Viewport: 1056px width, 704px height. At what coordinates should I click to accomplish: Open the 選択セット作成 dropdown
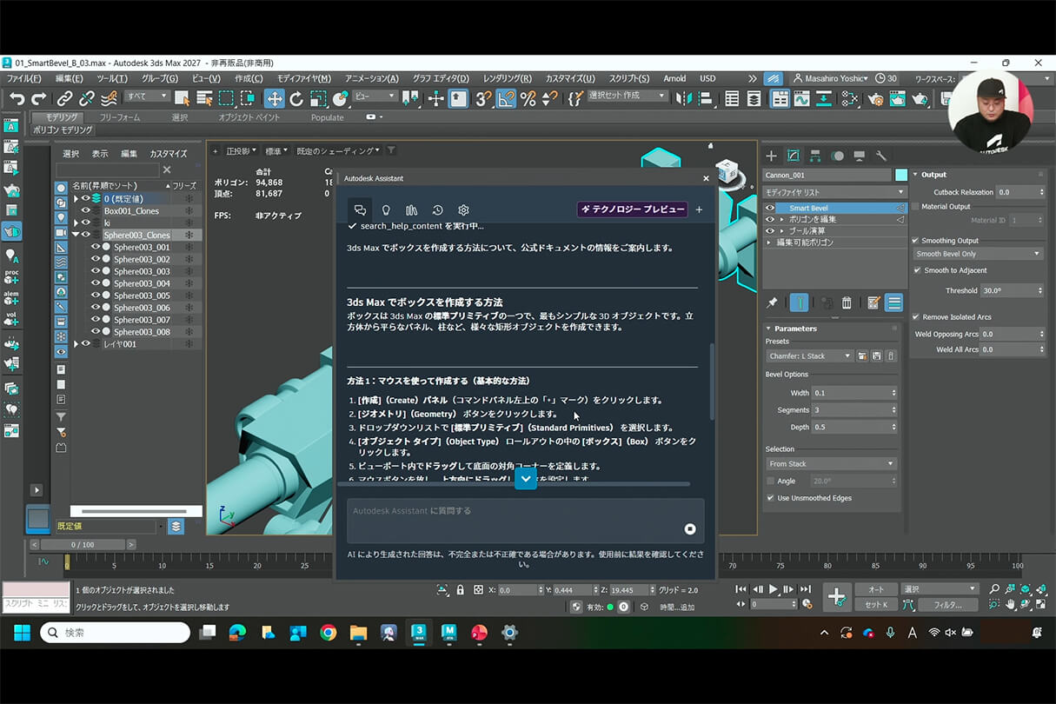628,96
